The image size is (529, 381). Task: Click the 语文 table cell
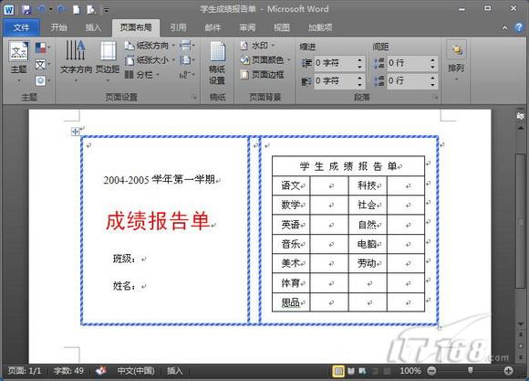(x=291, y=185)
